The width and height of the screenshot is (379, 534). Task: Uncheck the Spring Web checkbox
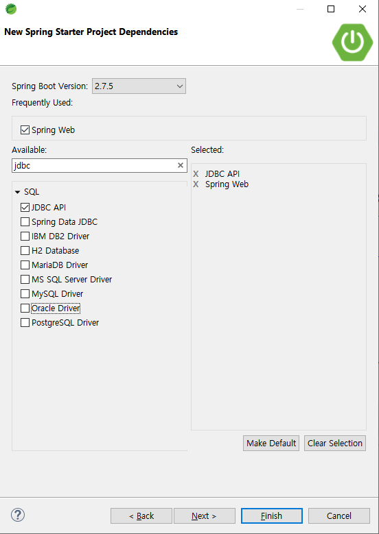pos(25,130)
